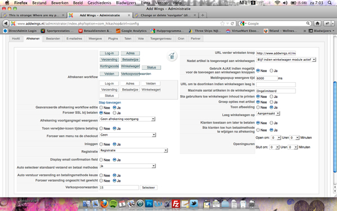
Task: Click the Selecteer button next to Verkoopvoorwaarden
Action: 148,187
